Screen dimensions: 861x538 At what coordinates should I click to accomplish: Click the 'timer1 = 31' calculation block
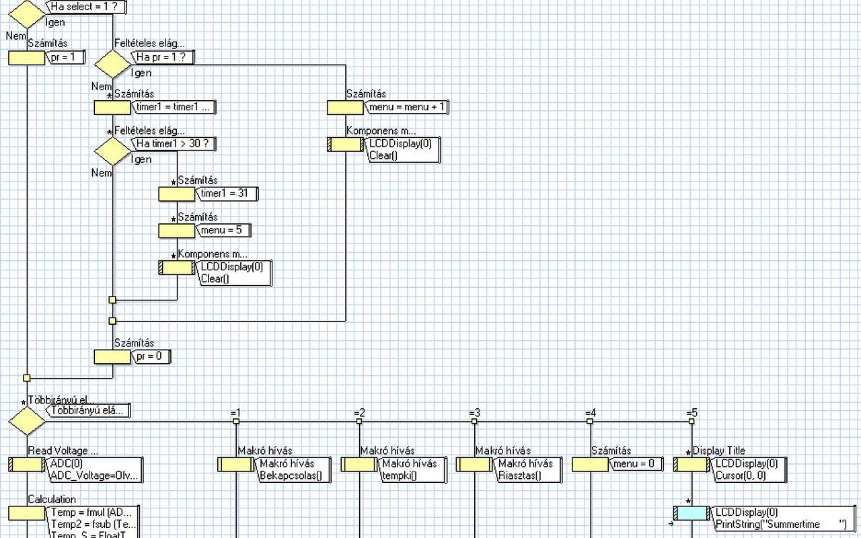(176, 194)
